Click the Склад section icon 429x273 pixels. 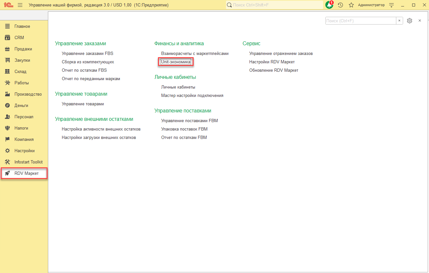pyautogui.click(x=7, y=71)
